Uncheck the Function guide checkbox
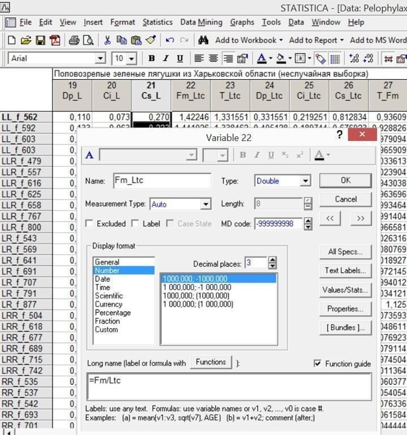This screenshot has height=435, width=407. point(318,363)
